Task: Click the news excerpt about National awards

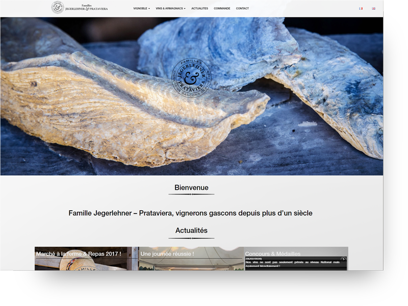Action: pyautogui.click(x=291, y=262)
